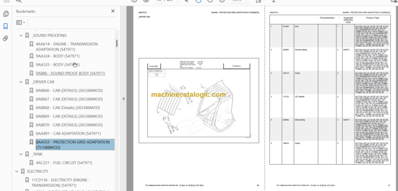
Task: Click bookmark icon beside 8AA491 - CAB ADAPTATION
Action: [31, 134]
